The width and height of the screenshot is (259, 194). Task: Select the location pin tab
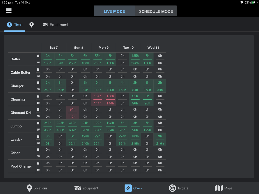coord(31,25)
